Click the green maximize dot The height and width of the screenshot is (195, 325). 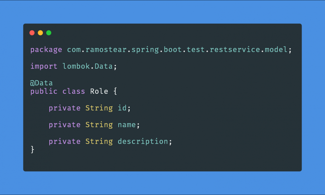(49, 33)
